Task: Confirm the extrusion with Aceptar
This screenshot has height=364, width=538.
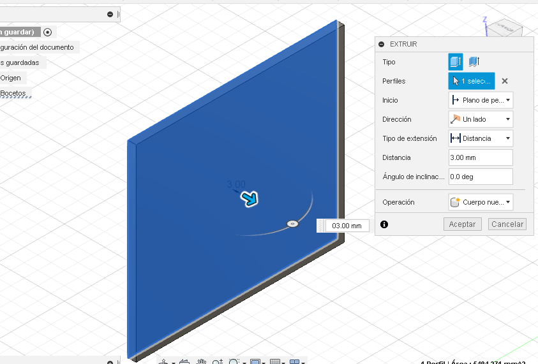Action: click(463, 224)
